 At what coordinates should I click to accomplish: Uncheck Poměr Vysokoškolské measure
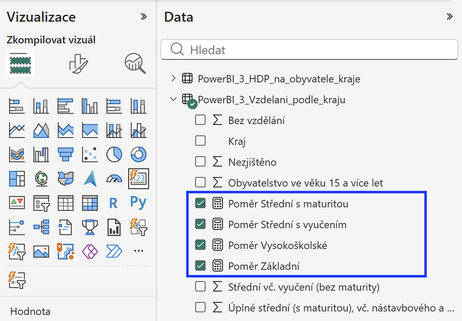coord(200,245)
